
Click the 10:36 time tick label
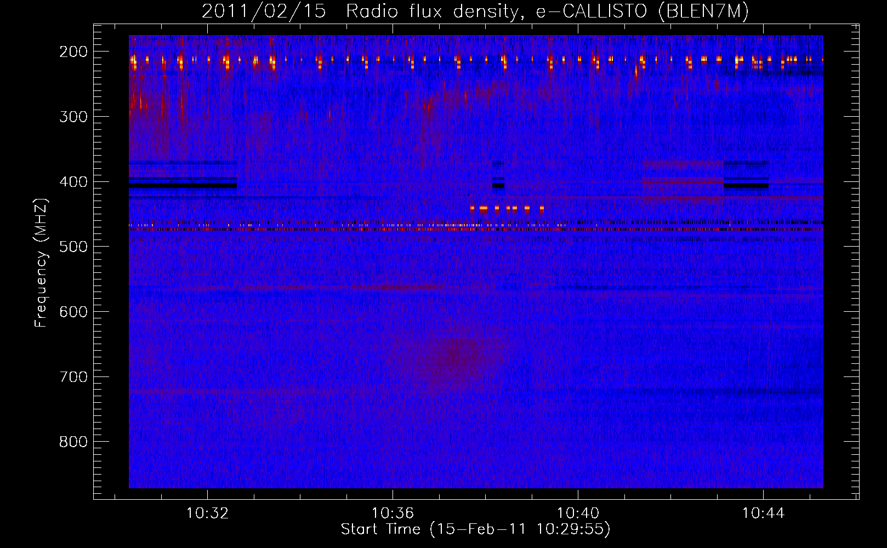393,513
